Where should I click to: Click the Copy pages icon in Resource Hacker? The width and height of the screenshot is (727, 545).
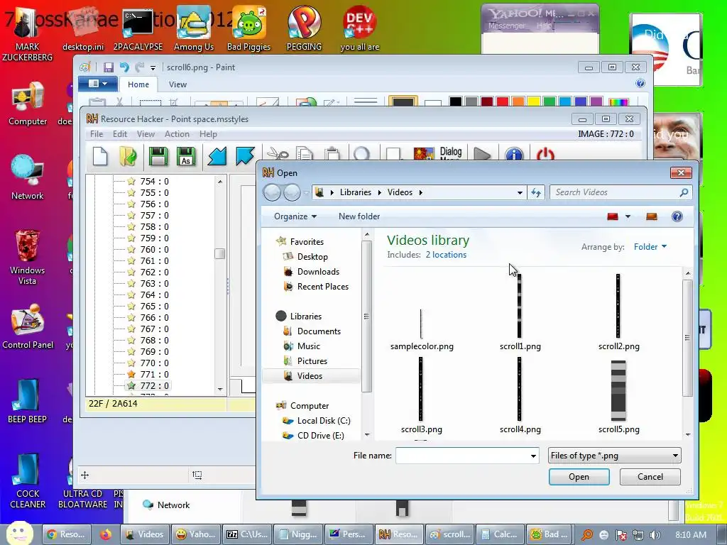pos(305,153)
